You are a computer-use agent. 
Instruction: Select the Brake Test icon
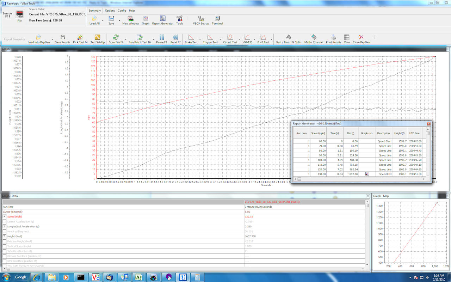coord(191,37)
